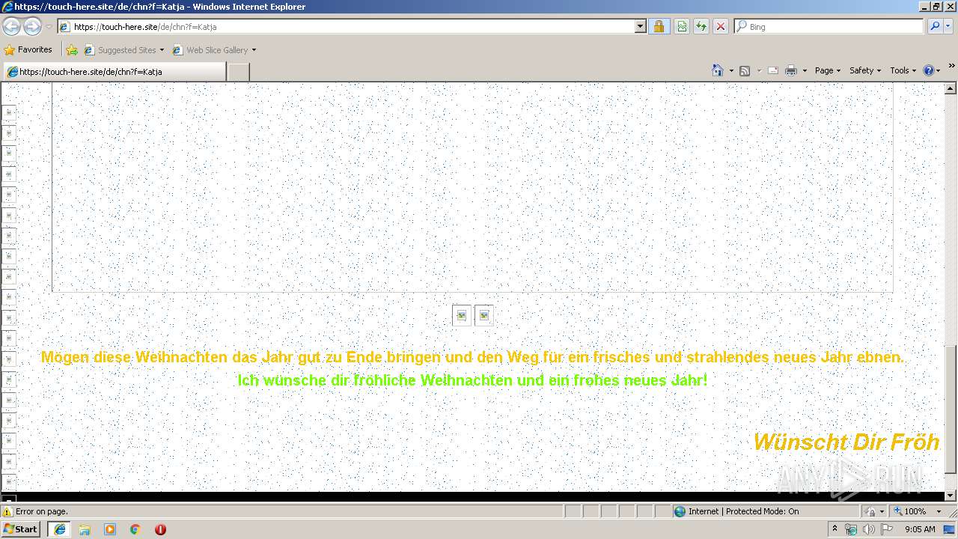Print page with the printer icon

click(791, 70)
